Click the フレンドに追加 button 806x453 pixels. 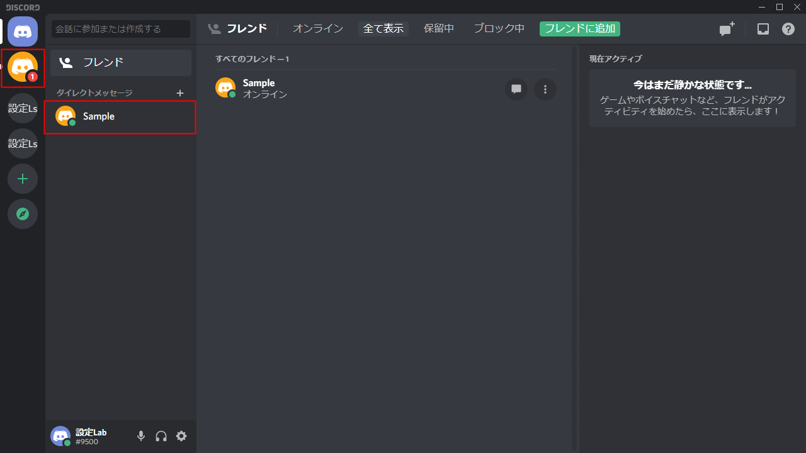pyautogui.click(x=580, y=29)
